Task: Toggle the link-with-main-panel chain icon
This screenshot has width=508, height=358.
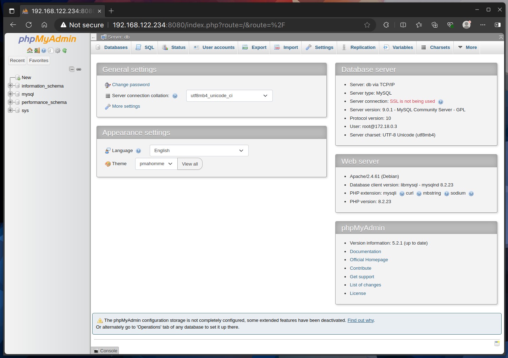Action: pos(79,69)
